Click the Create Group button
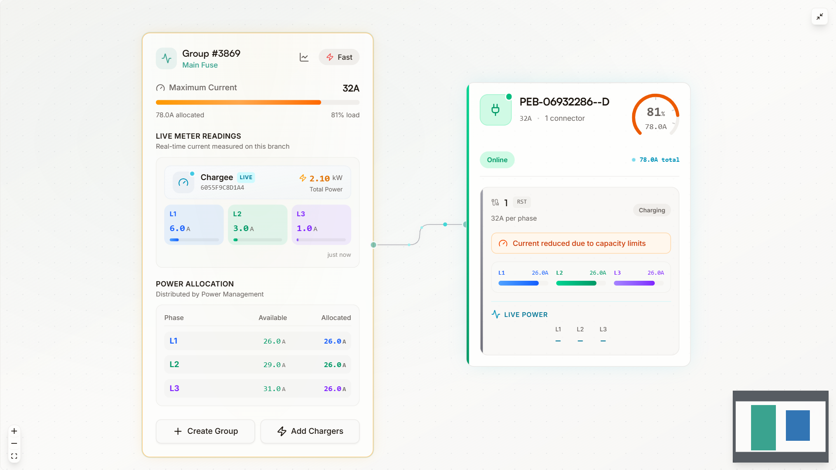 205,431
